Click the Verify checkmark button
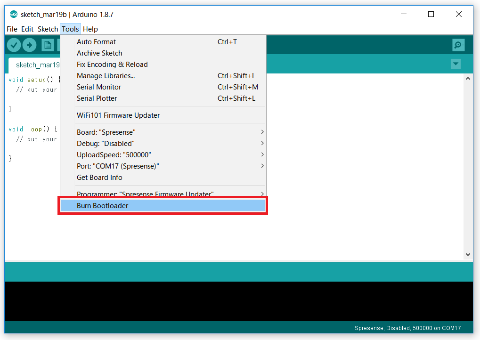This screenshot has width=480, height=340. tap(14, 45)
